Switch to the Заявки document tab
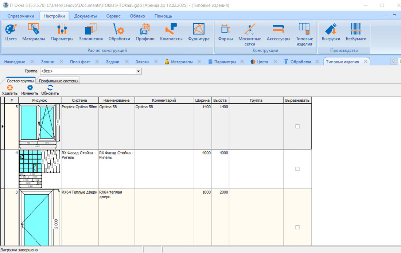The width and height of the screenshot is (401, 253). (x=142, y=62)
